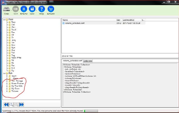Click the green scan progress bar
179x113 pixels.
click(91, 111)
